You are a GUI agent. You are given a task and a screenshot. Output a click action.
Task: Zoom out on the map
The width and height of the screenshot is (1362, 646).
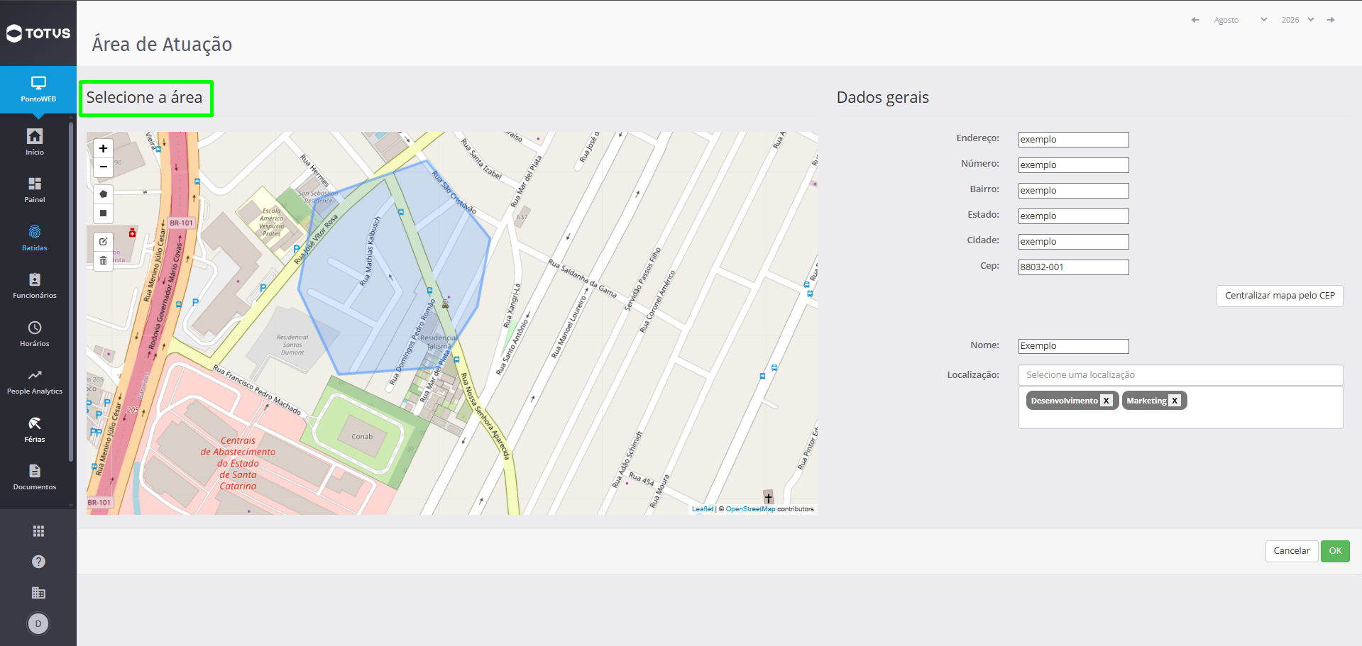point(104,167)
